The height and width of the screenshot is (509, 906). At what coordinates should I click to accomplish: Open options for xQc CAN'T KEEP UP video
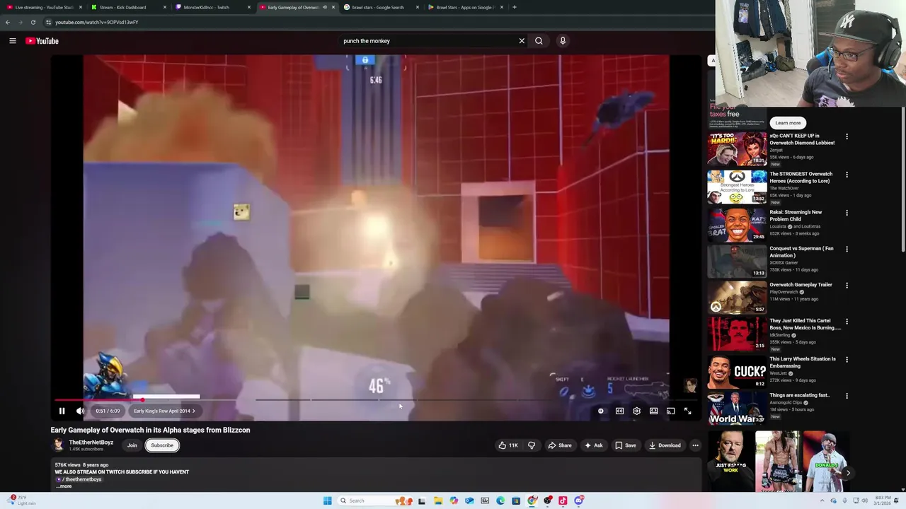pos(847,136)
